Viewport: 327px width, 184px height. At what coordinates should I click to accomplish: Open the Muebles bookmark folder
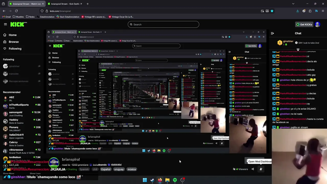(x=18, y=17)
